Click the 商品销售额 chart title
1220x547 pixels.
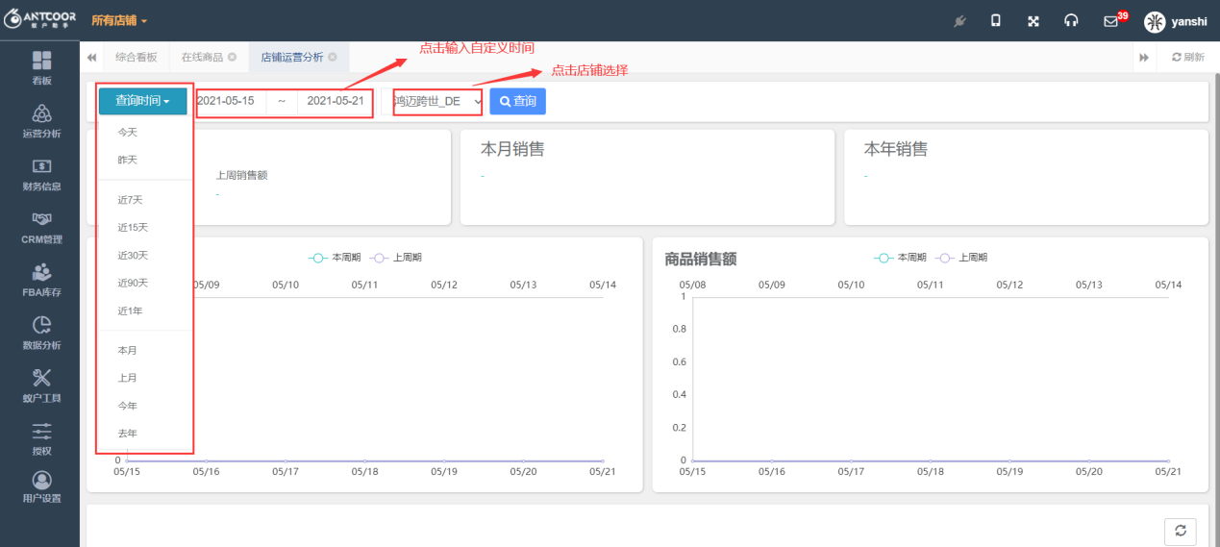coord(701,259)
